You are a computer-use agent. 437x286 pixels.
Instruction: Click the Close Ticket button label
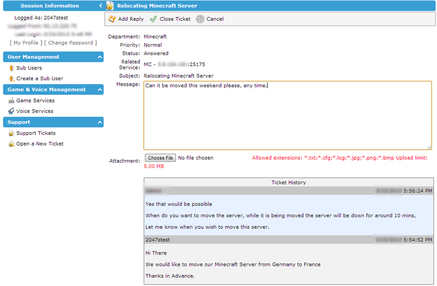175,19
